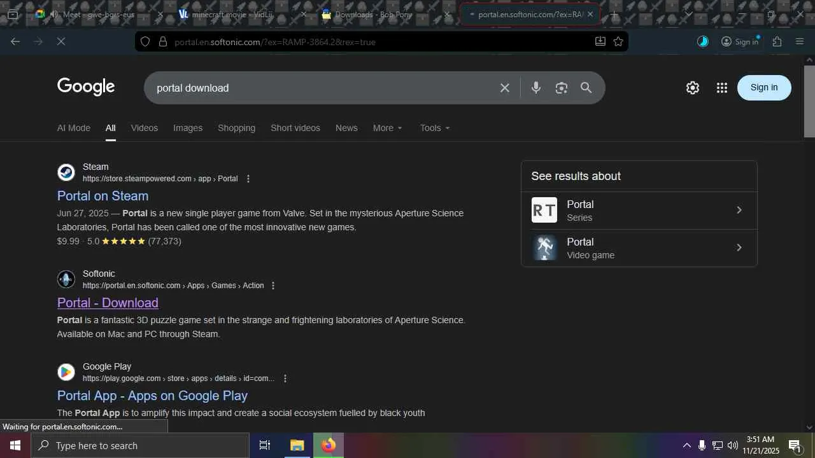The image size is (815, 458).
Task: Open the Portal App - Apps on Google Play link
Action: 152,396
